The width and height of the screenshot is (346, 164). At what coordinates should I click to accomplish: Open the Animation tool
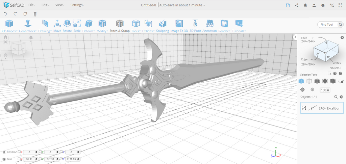(209, 26)
